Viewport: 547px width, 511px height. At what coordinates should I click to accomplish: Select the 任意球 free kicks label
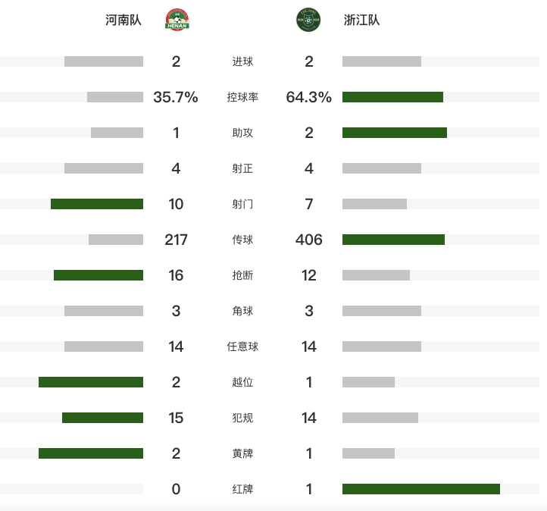coord(242,346)
